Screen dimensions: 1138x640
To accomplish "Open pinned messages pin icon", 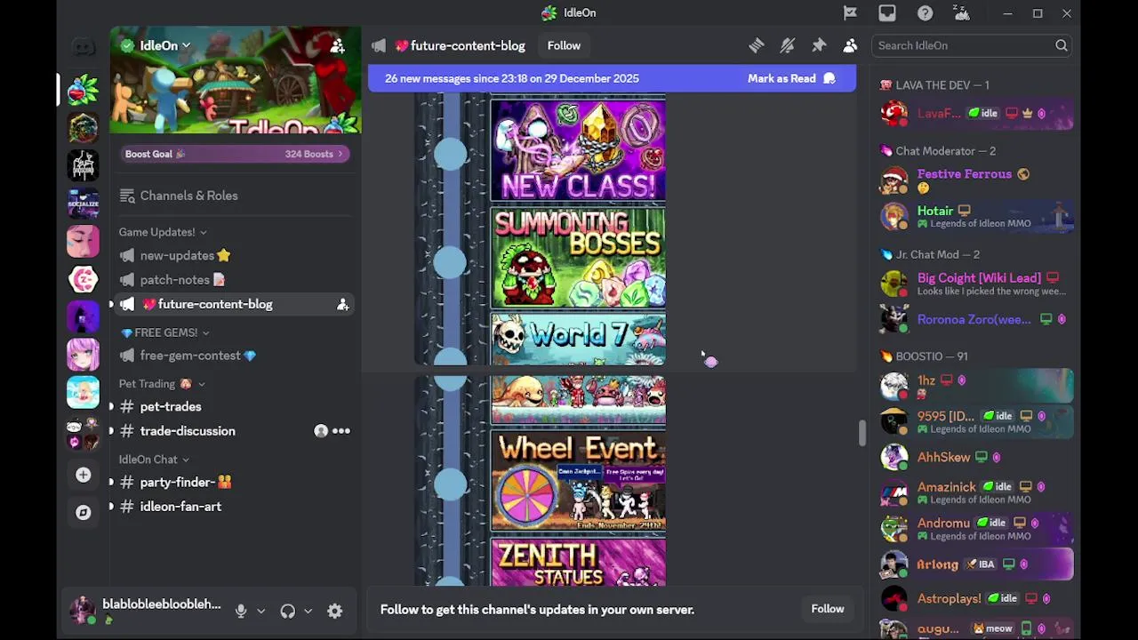I will tap(819, 45).
